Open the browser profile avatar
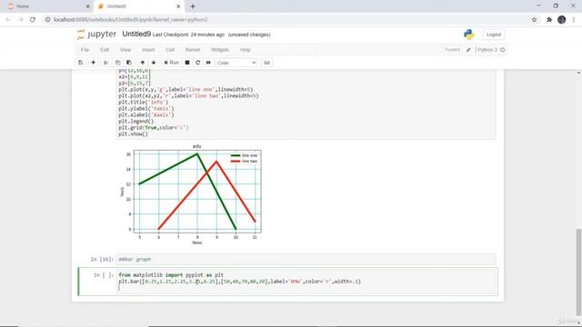This screenshot has height=327, width=582. (x=562, y=20)
